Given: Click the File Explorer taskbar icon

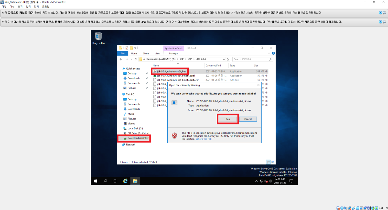Looking at the screenshot, I should point(135,181).
